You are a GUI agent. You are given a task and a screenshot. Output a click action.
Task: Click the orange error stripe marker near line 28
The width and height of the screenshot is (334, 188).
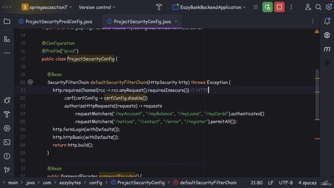coord(317,139)
